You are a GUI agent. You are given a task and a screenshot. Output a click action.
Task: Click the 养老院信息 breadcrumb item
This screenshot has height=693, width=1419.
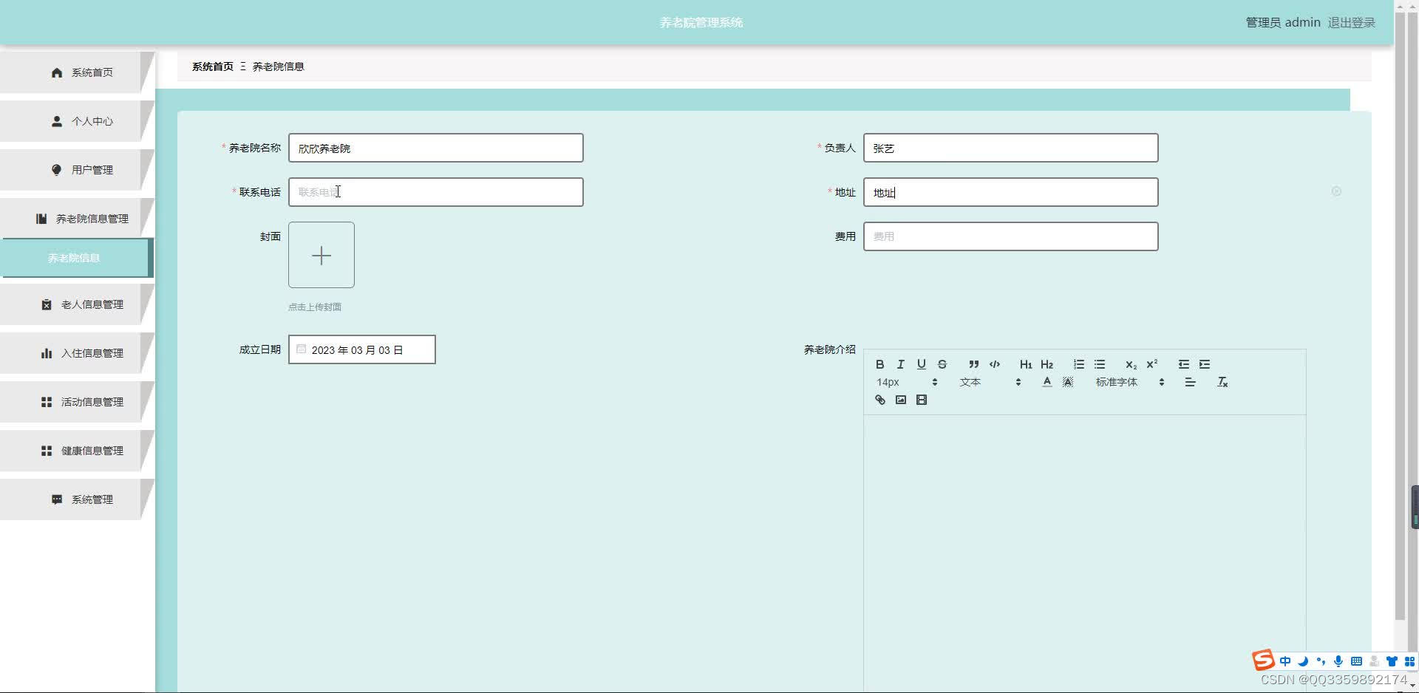pos(278,66)
